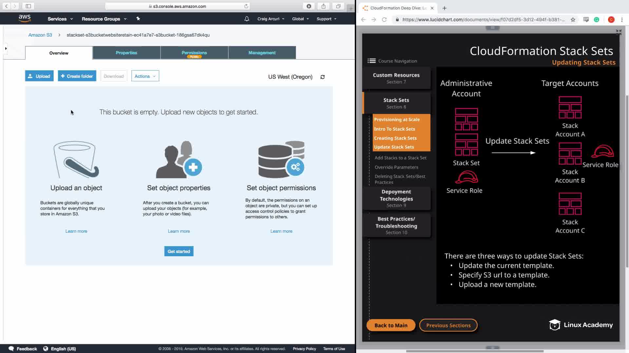Open the Services dropdown menu
The height and width of the screenshot is (353, 629).
pyautogui.click(x=60, y=19)
